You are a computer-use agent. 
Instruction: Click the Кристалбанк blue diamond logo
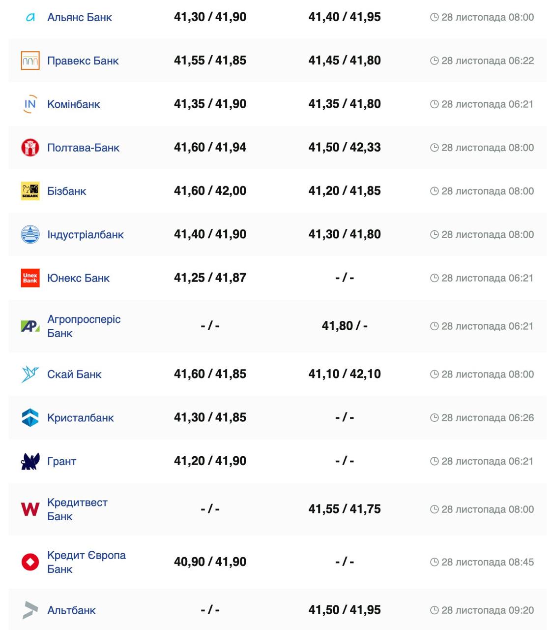coord(30,417)
